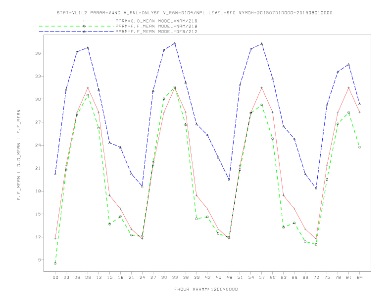The width and height of the screenshot is (392, 302).
Task: Click y-axis tick value 33
Action: pos(38,76)
